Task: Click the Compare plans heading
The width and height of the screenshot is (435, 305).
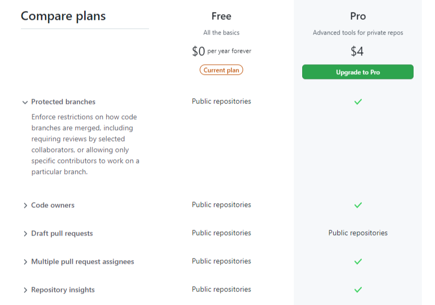Action: coord(63,16)
